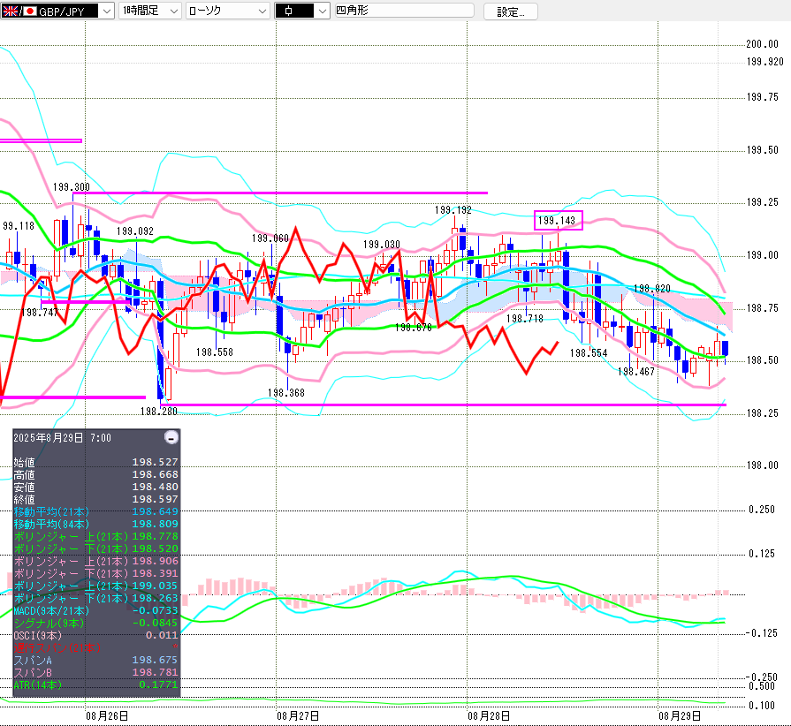This screenshot has height=726, width=791.
Task: Click the 198.467 price label on chart
Action: pyautogui.click(x=636, y=372)
